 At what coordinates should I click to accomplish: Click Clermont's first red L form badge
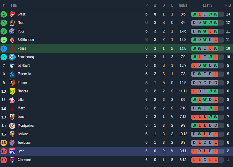[194, 160]
